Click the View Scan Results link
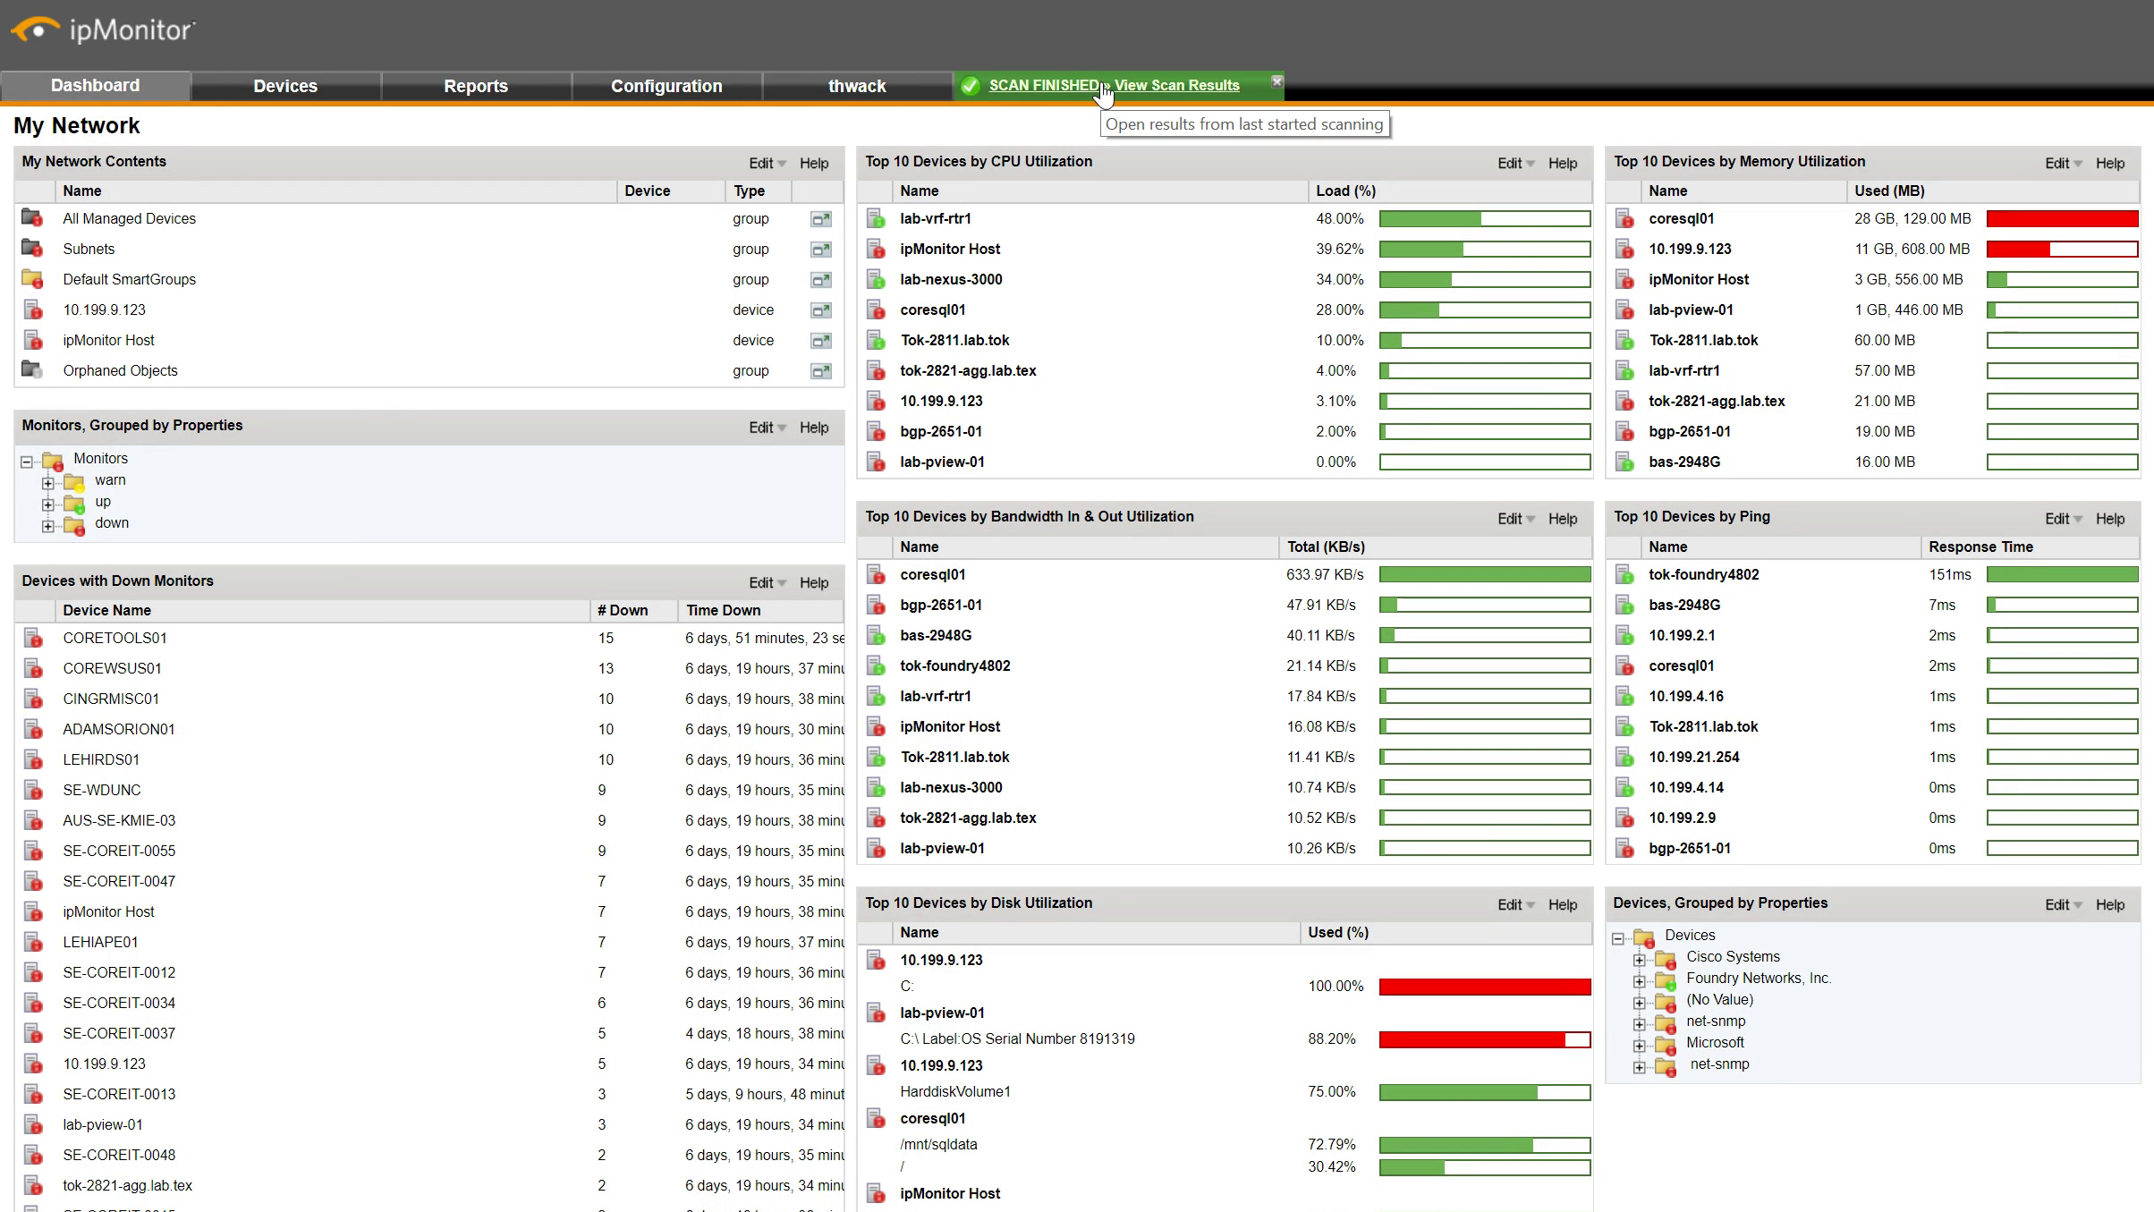This screenshot has width=2154, height=1212. (x=1176, y=86)
